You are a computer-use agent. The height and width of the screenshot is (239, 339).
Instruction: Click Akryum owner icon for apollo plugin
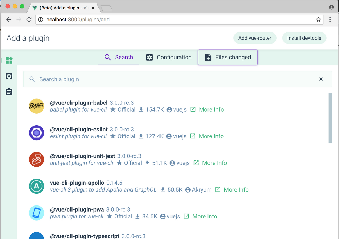pyautogui.click(x=188, y=190)
